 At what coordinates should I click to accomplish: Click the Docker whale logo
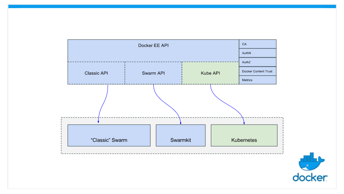[312, 161]
